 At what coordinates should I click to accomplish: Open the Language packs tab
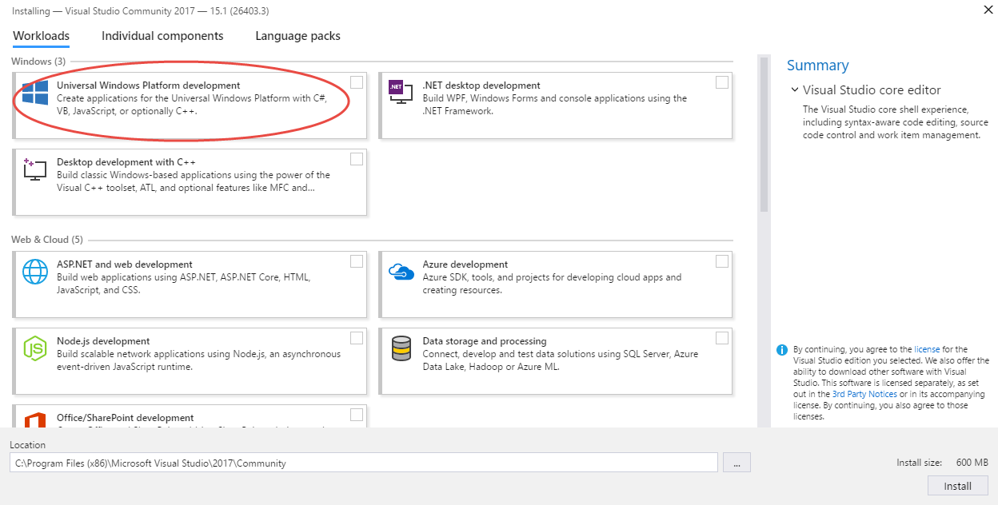(x=297, y=36)
